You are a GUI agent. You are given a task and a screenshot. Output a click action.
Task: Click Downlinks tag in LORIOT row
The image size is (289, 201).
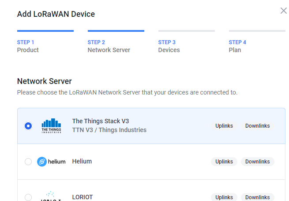(258, 197)
